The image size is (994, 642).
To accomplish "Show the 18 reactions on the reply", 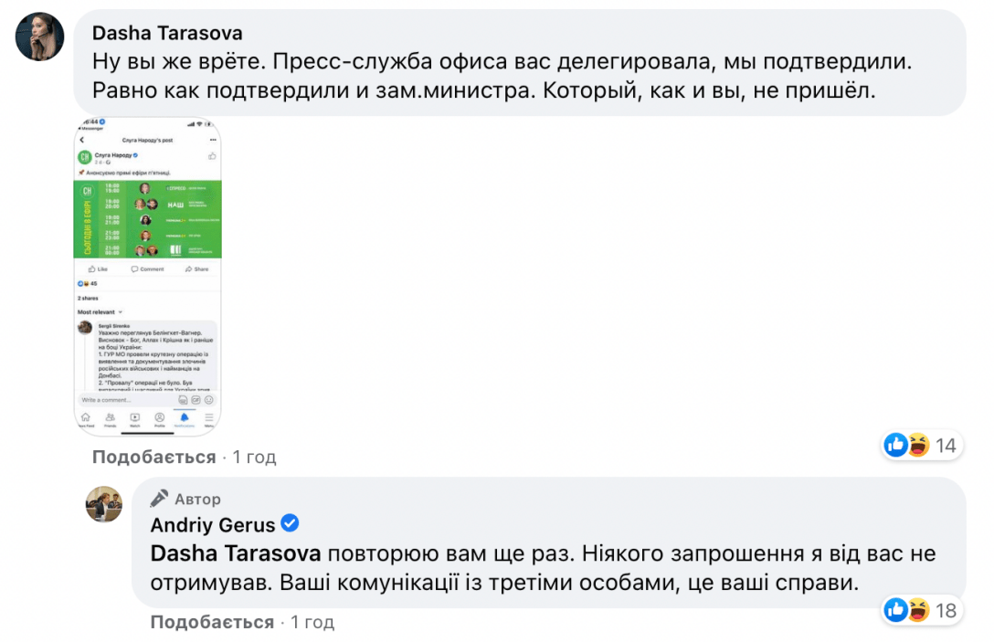I will [x=946, y=610].
